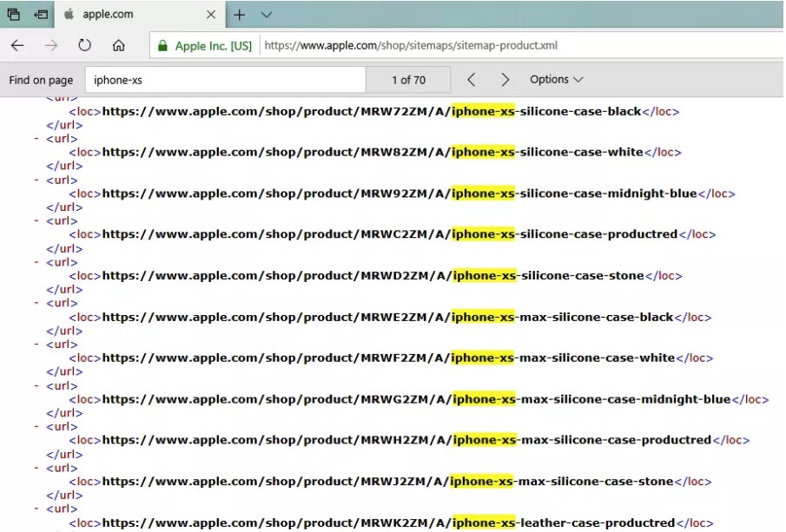Collapse url node for max-silicone-case-stone
Screen dimensions: 786x532
[36, 468]
